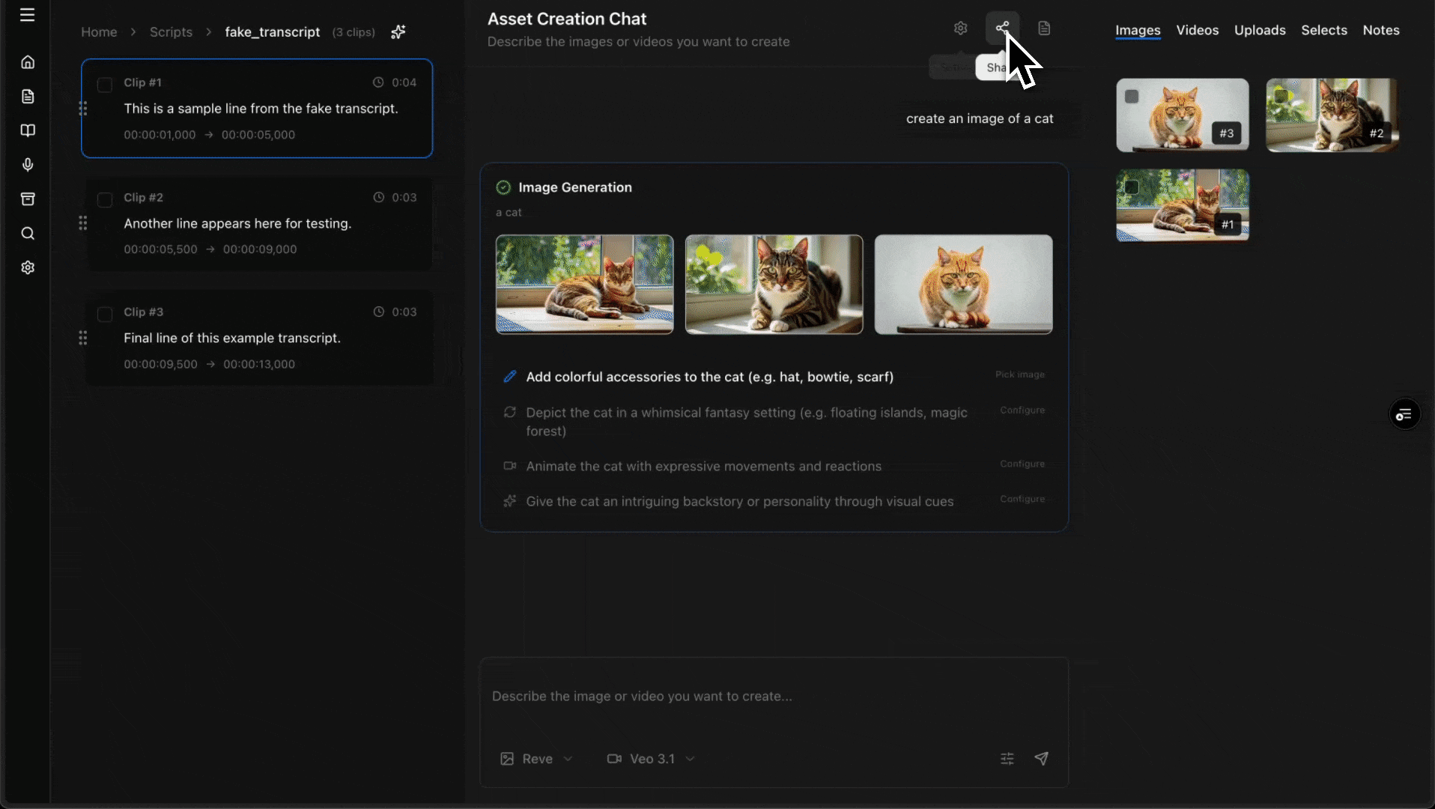The width and height of the screenshot is (1435, 809).
Task: Click the send arrow in the prompt box
Action: coord(1041,759)
